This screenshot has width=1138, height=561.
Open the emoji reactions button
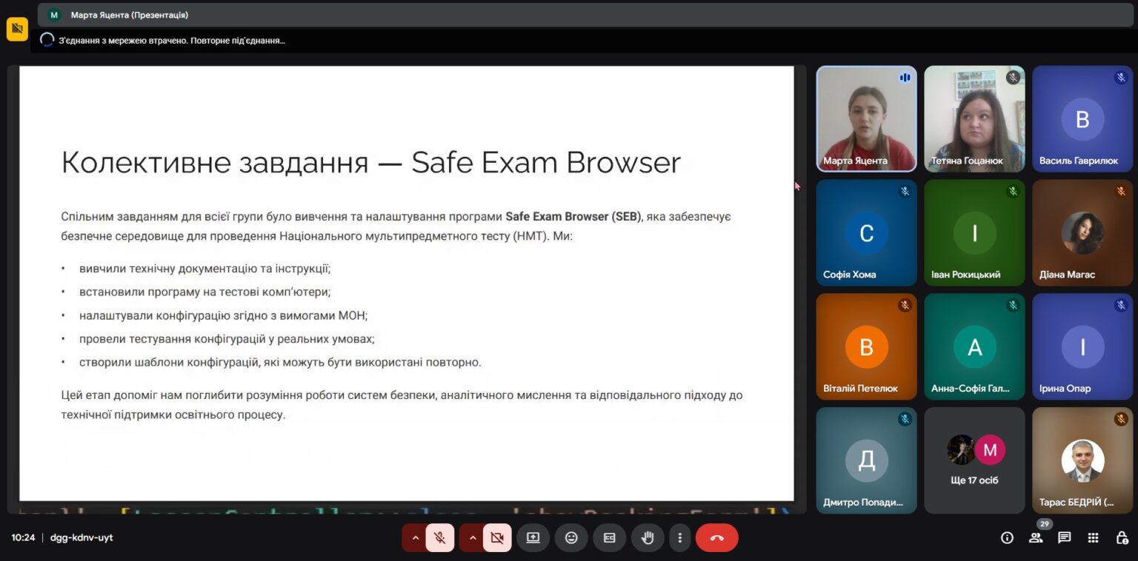[x=571, y=538]
